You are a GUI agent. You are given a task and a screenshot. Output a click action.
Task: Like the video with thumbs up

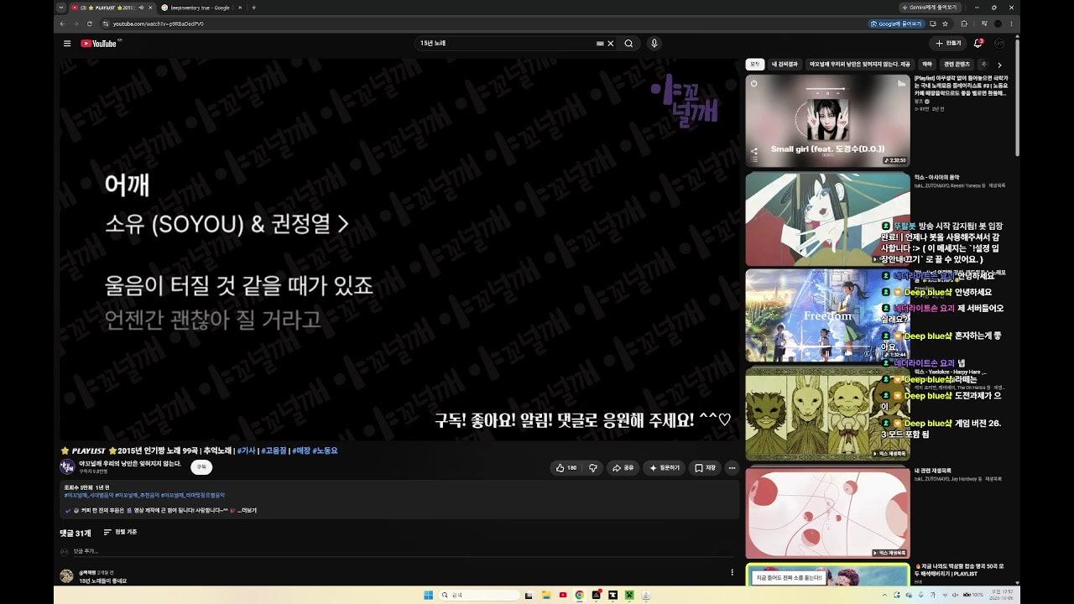click(x=567, y=468)
